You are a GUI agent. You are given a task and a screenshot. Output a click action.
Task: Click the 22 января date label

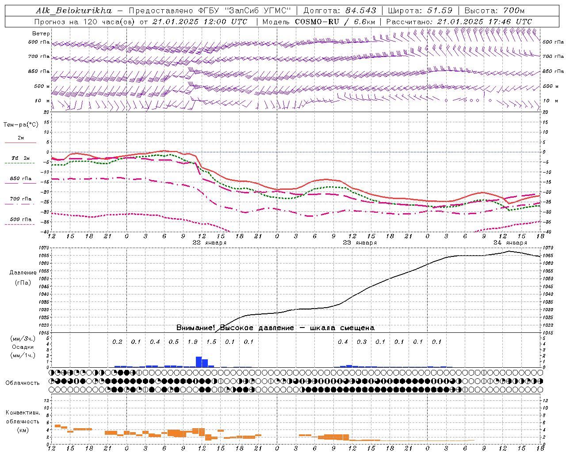pos(209,243)
